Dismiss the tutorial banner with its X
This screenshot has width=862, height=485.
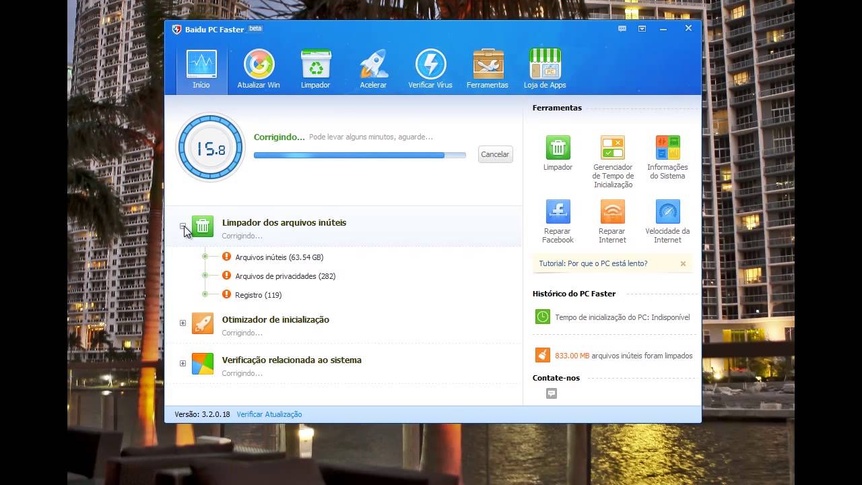pos(683,263)
